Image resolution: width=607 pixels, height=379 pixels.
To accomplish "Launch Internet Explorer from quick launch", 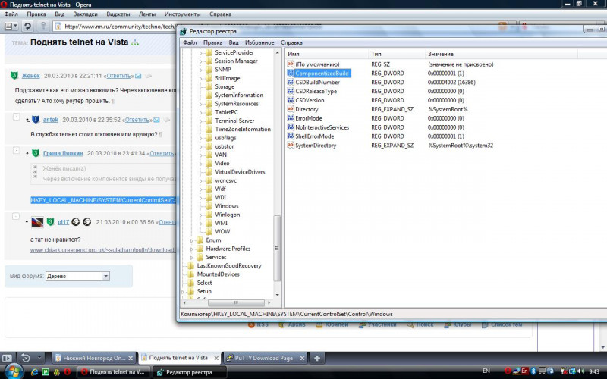I will [x=34, y=372].
